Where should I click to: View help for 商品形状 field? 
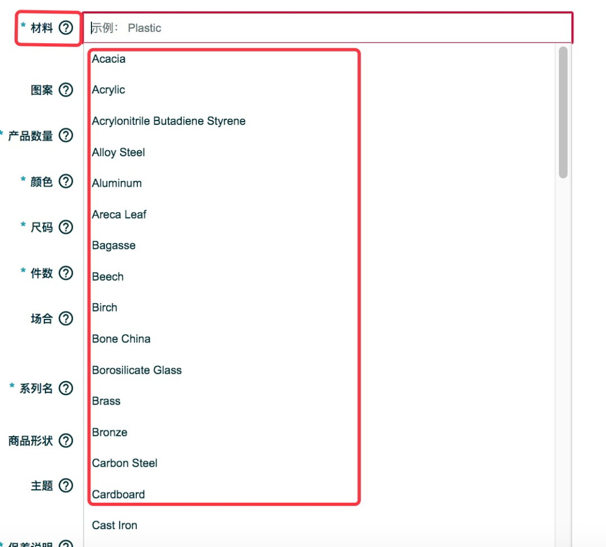[x=66, y=441]
